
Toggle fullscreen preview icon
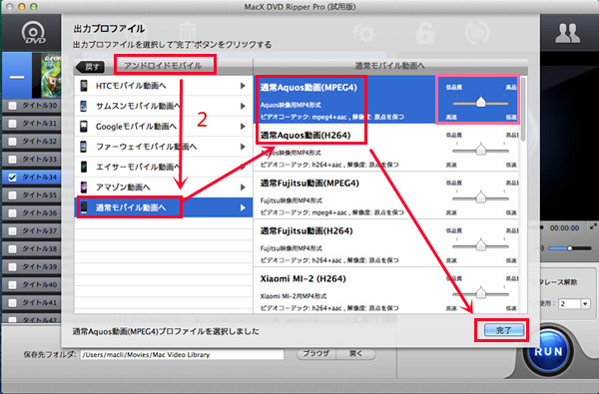pos(593,226)
